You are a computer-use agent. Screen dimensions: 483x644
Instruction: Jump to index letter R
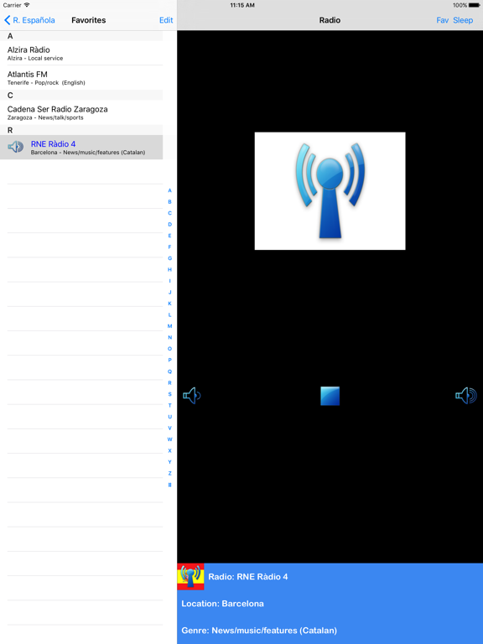pyautogui.click(x=169, y=382)
